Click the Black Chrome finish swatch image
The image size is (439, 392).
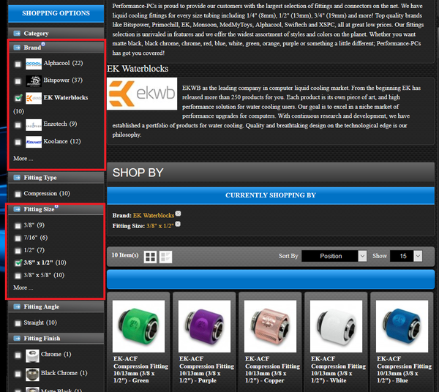coord(32,374)
